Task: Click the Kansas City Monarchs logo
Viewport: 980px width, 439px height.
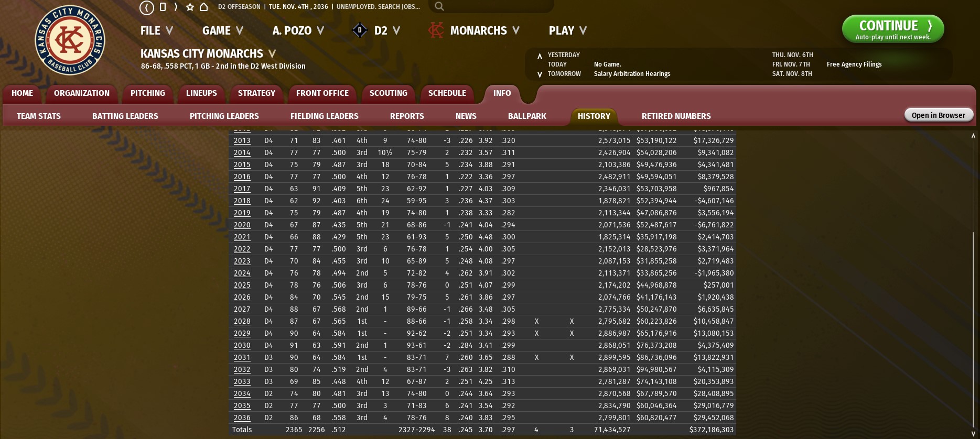Action: tap(70, 40)
